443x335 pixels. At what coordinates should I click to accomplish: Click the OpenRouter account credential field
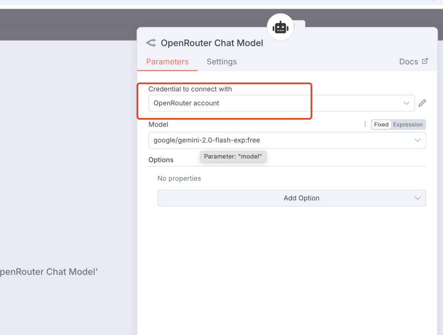tap(271, 103)
